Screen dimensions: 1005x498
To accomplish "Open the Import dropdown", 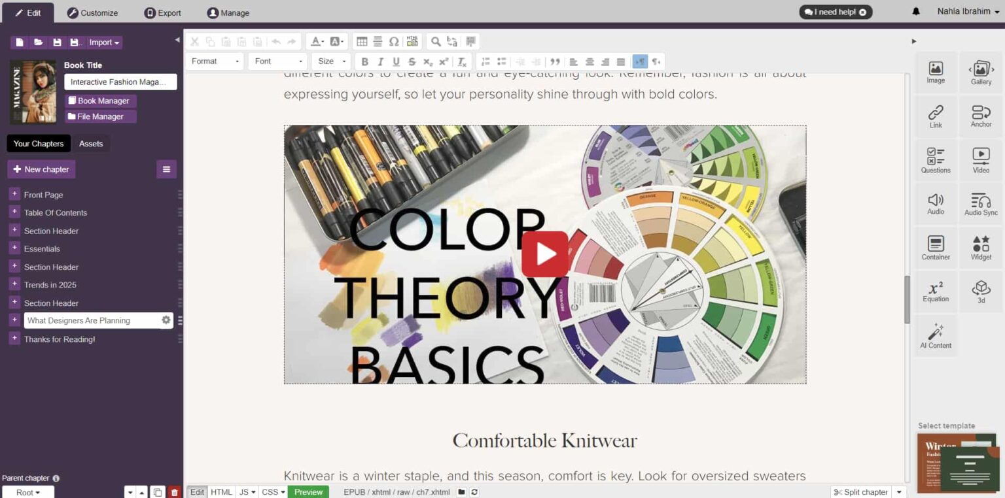I will (103, 42).
